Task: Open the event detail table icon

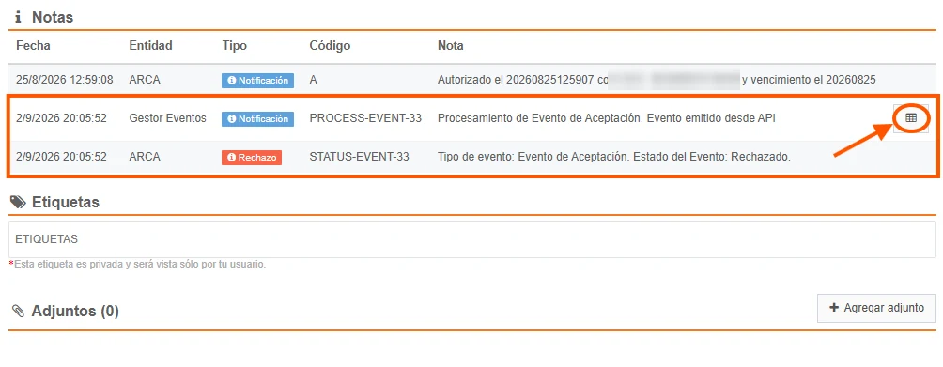Action: (x=910, y=118)
